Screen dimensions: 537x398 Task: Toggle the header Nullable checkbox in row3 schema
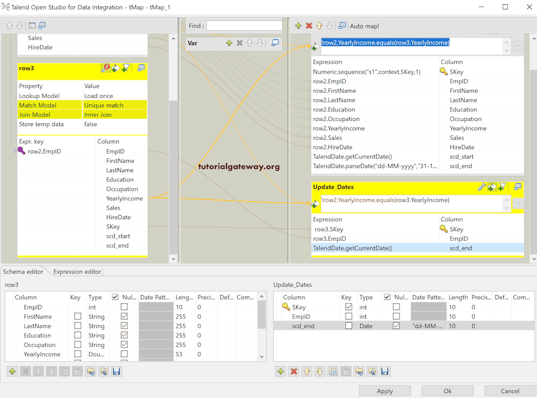[115, 297]
